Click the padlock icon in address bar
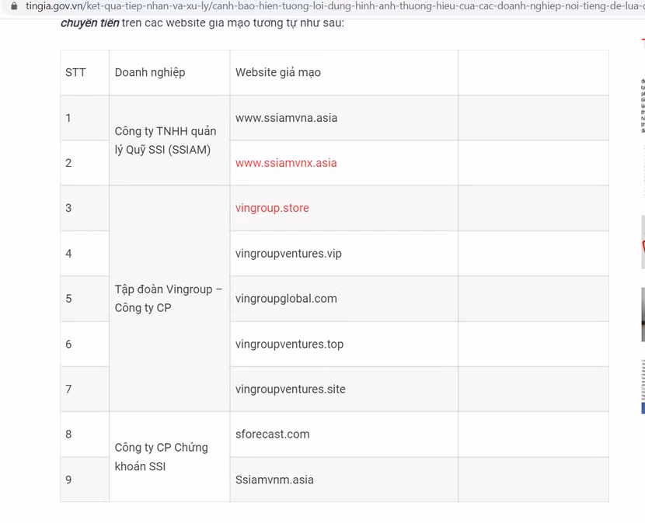 (x=14, y=6)
